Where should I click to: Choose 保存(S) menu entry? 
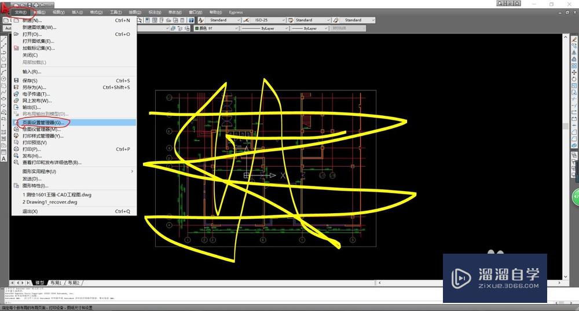[74, 81]
